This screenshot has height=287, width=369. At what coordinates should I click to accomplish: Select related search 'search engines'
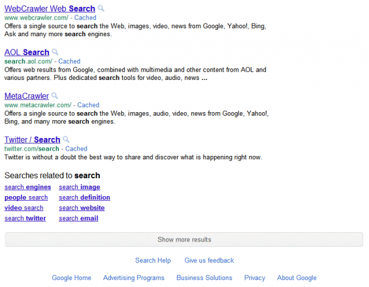pos(28,187)
